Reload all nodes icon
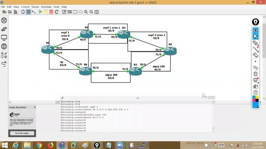 tap(57, 12)
